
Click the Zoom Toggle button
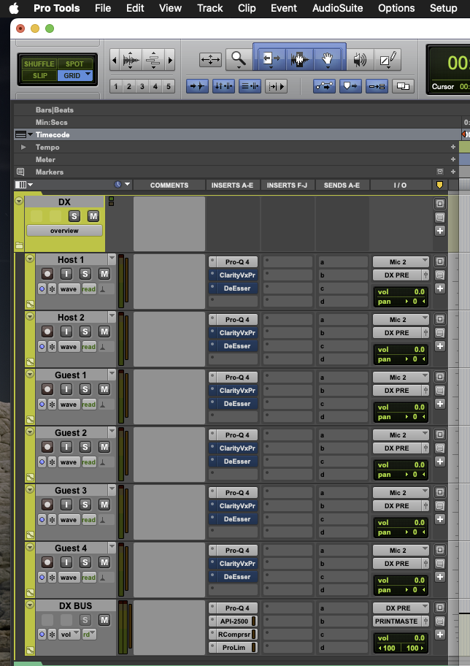tap(210, 59)
